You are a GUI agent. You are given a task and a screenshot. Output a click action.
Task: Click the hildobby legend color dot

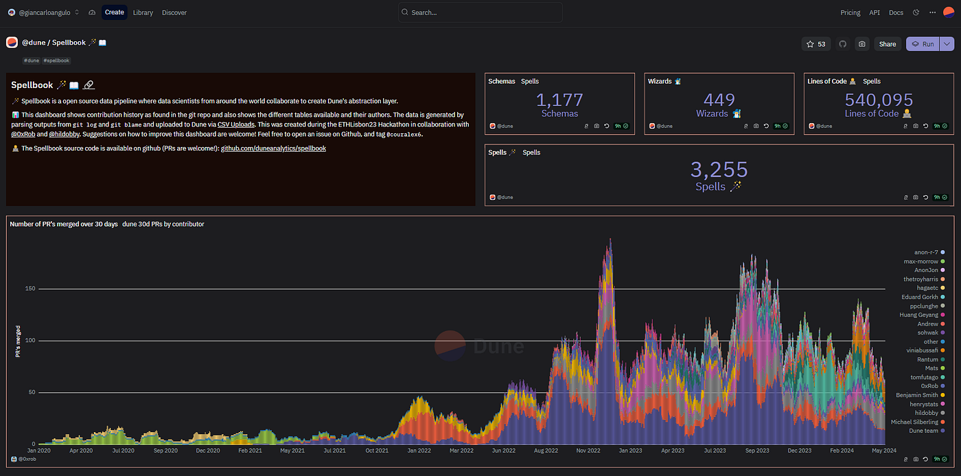point(942,413)
